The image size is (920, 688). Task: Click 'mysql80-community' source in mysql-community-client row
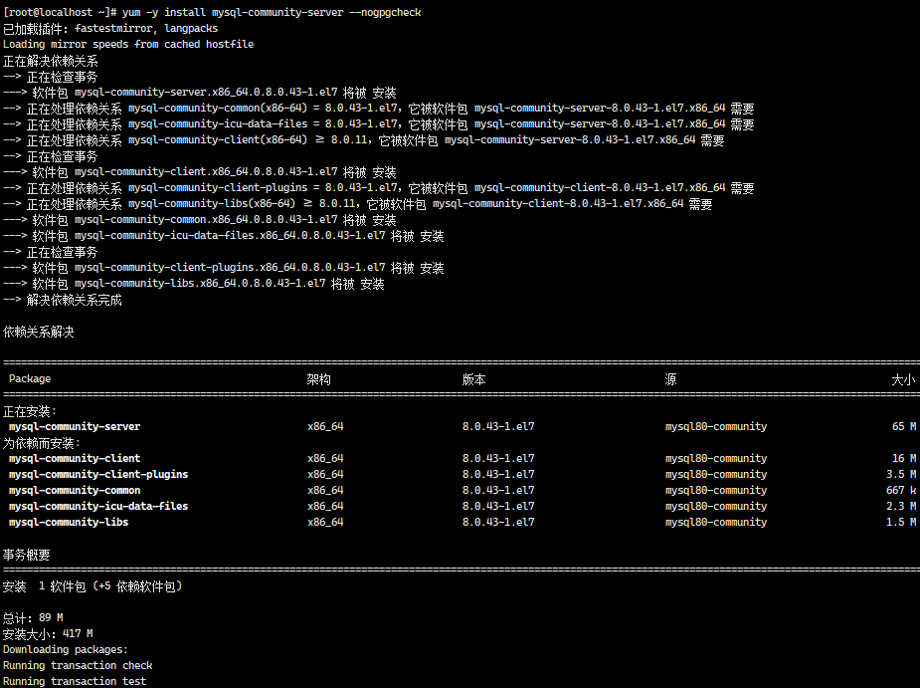(716, 458)
